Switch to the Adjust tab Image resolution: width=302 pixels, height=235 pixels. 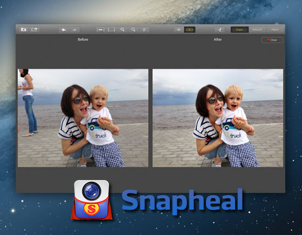275,30
